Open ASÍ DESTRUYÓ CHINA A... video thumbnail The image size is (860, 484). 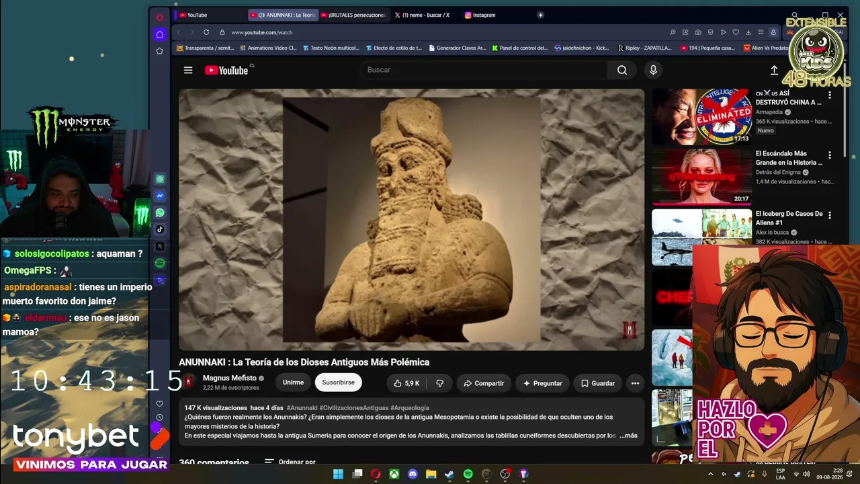[701, 117]
